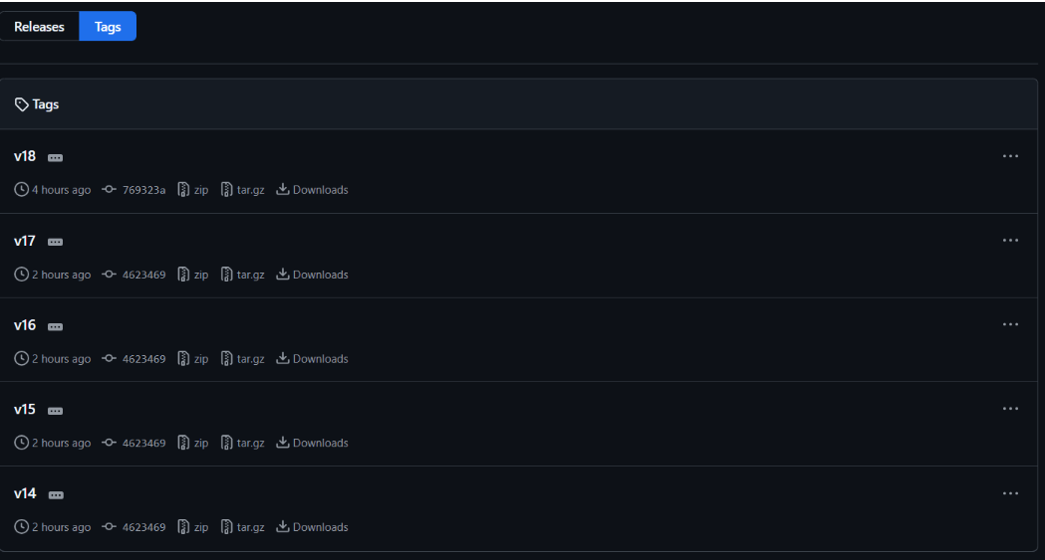Open the v17 tag link

point(25,241)
